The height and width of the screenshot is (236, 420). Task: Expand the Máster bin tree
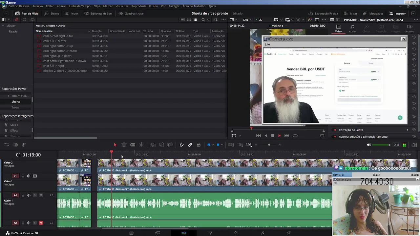click(x=3, y=26)
